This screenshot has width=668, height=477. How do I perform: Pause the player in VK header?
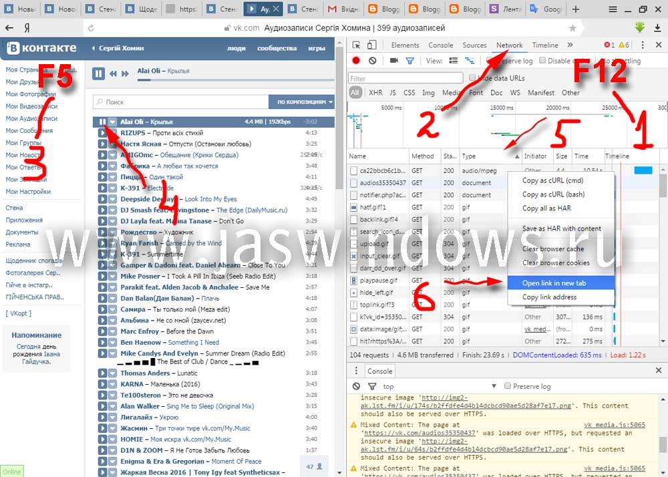click(98, 73)
